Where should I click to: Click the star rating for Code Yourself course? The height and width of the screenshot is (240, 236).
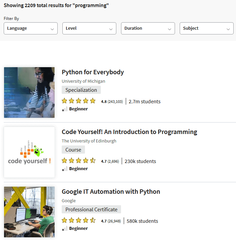click(x=79, y=161)
